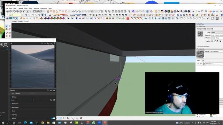
Task: Switch to the Edit tab in Materials
Action: tap(203, 61)
